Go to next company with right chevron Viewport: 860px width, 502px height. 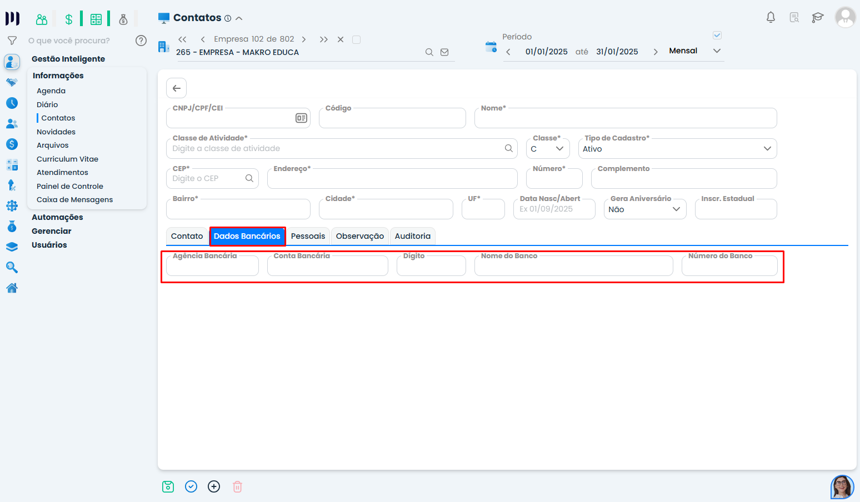coord(304,39)
